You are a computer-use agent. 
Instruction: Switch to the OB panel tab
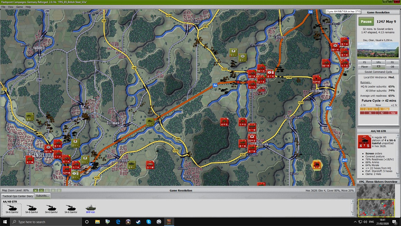[x=392, y=67]
